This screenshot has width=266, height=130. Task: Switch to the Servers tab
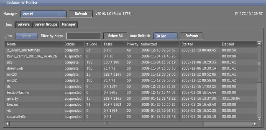pos(23,25)
